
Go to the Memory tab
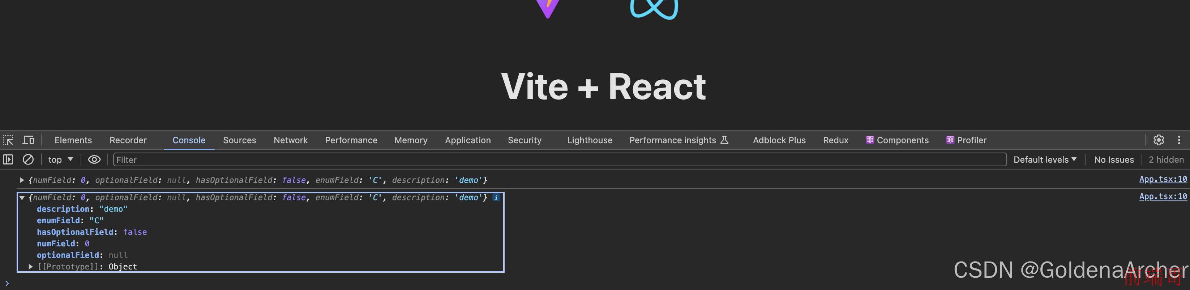(411, 140)
